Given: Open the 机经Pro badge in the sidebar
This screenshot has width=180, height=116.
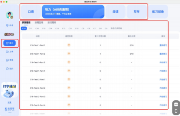Looking at the screenshot, I should (9, 34).
